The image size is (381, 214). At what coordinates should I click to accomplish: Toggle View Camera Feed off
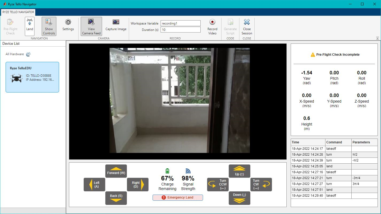point(91,26)
